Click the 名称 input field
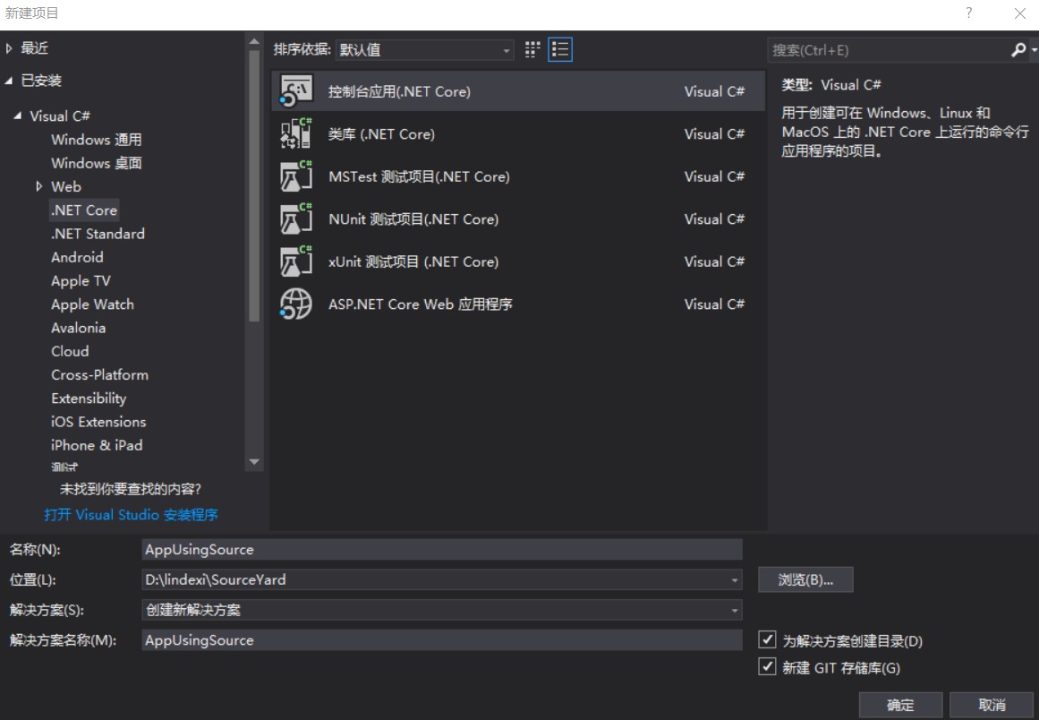This screenshot has width=1039, height=720. click(442, 550)
